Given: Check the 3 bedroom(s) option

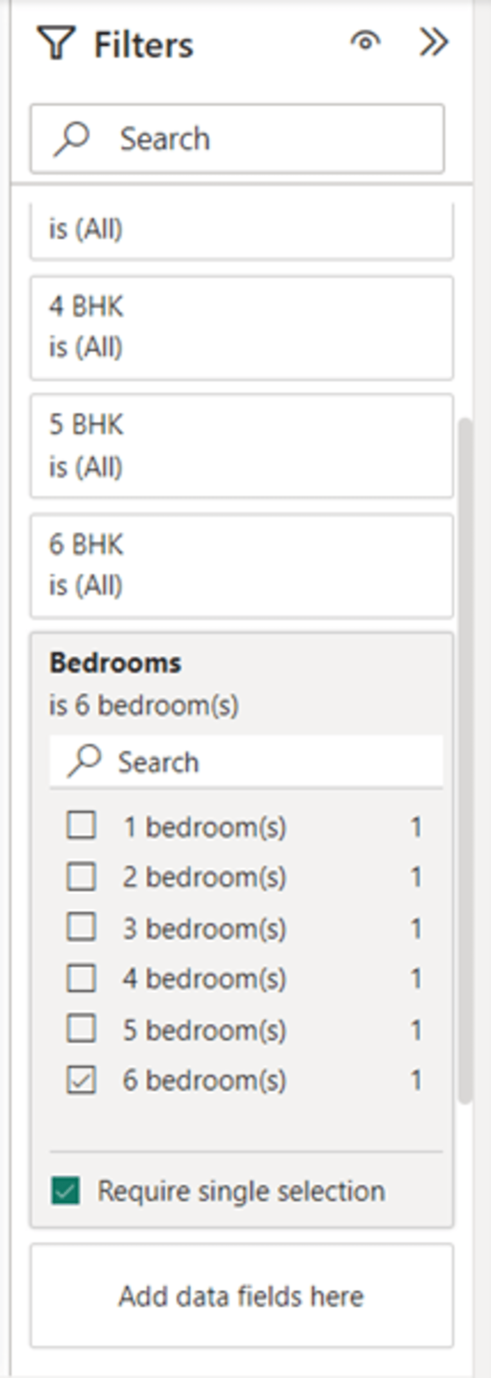Looking at the screenshot, I should click(x=81, y=927).
